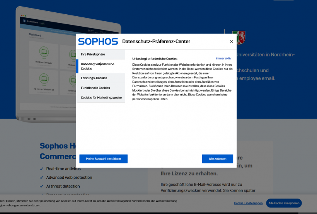The height and width of the screenshot is (214, 317).
Task: Click the Alle zulassen button
Action: (x=218, y=159)
